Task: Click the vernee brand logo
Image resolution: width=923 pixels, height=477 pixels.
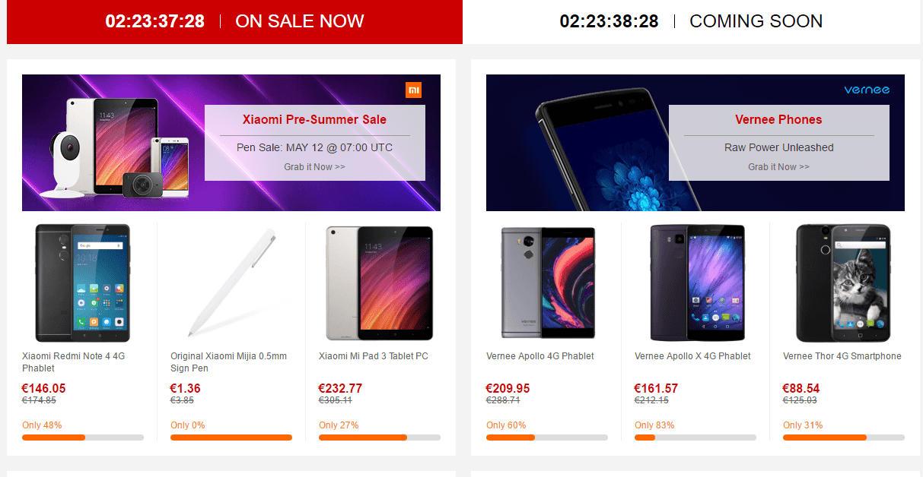Action: (867, 90)
